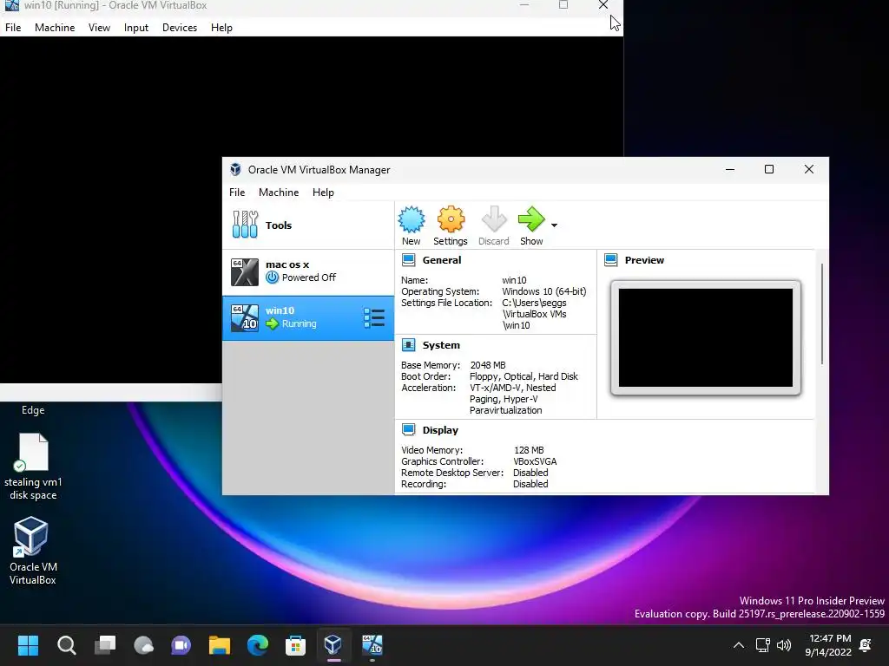Open the Machine menu in the win10 VM window
Viewport: 889px width, 666px height.
click(x=55, y=27)
